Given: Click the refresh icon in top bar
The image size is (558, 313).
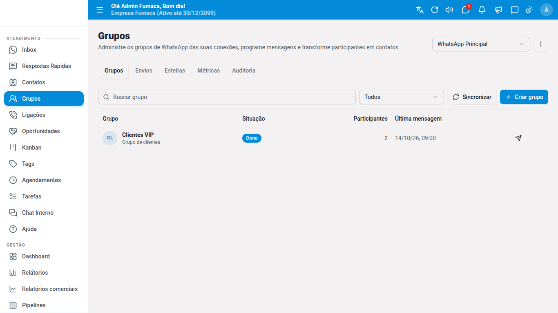Looking at the screenshot, I should tap(435, 10).
